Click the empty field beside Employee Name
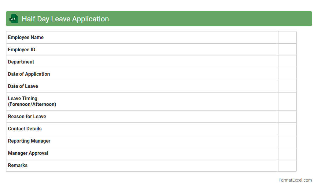The width and height of the screenshot is (318, 189). [287, 38]
